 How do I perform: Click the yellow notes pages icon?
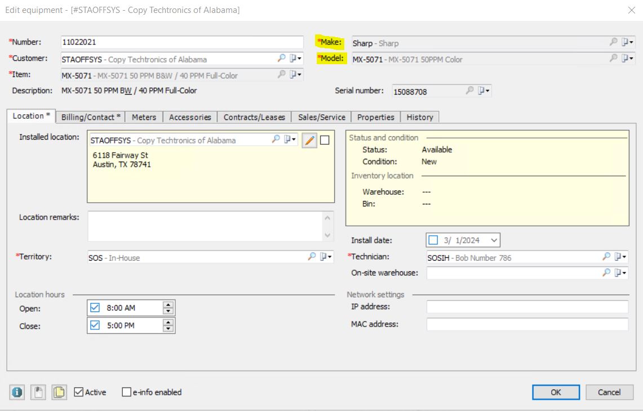click(x=59, y=392)
